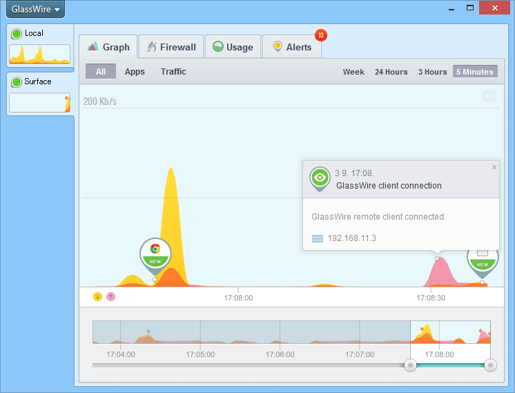Screen dimensions: 515x393
Task: Set graph range to Week
Action: pos(353,72)
